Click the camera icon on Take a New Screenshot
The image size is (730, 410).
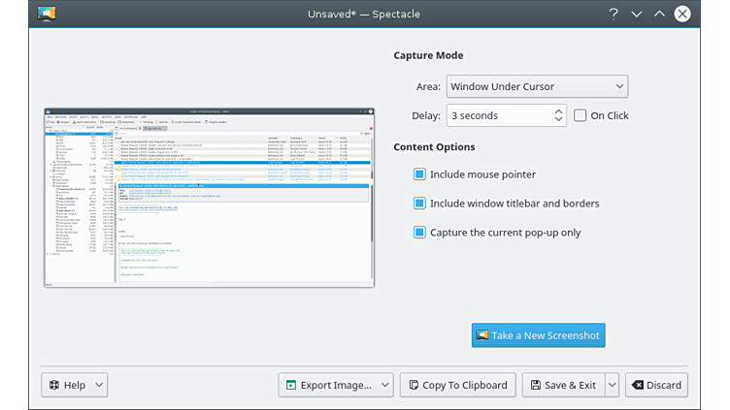[x=481, y=335]
